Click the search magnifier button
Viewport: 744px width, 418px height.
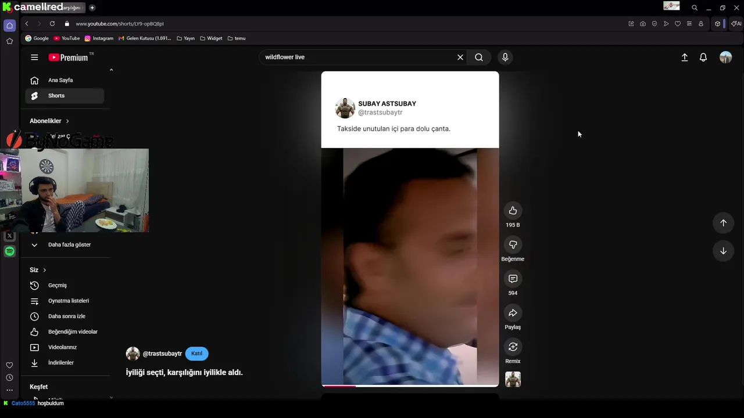coord(479,57)
